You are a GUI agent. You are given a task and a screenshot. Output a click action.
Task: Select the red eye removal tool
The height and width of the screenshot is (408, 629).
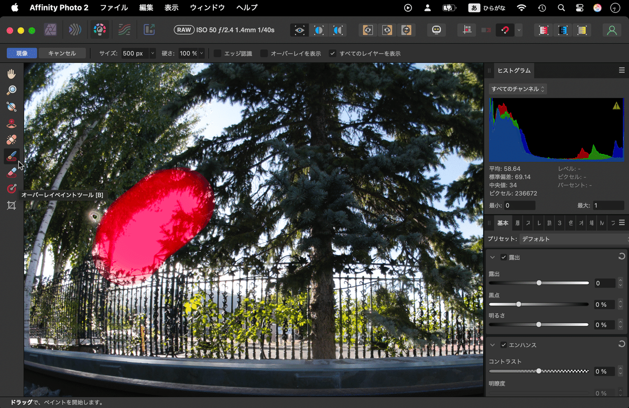click(12, 124)
